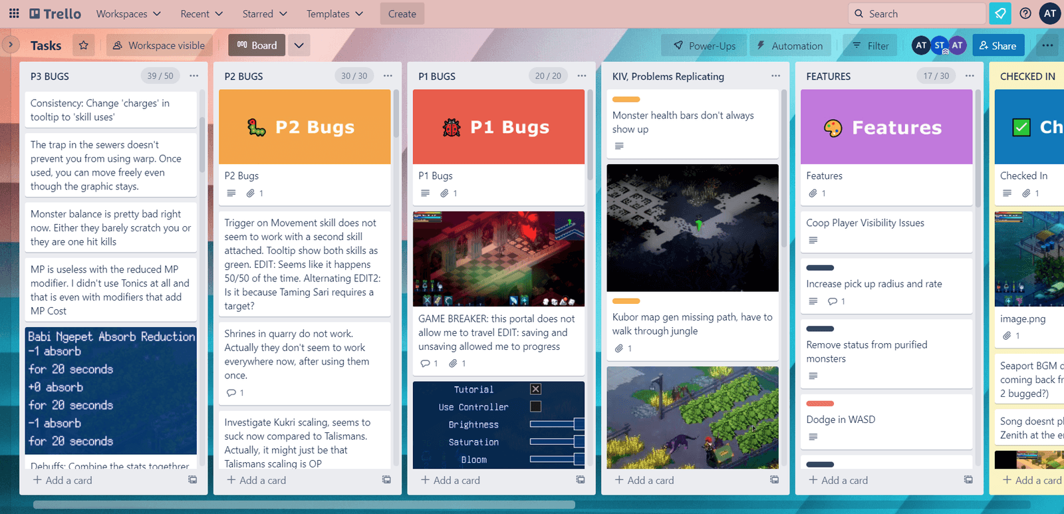Select the Board view button
Viewport: 1064px width, 514px height.
coord(257,45)
